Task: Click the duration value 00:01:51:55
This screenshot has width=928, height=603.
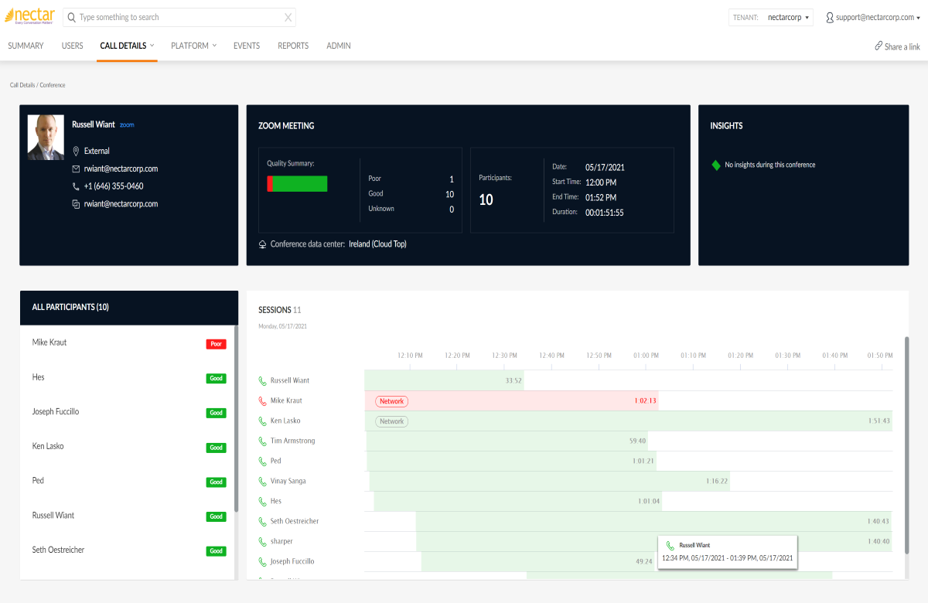Action: [x=604, y=212]
